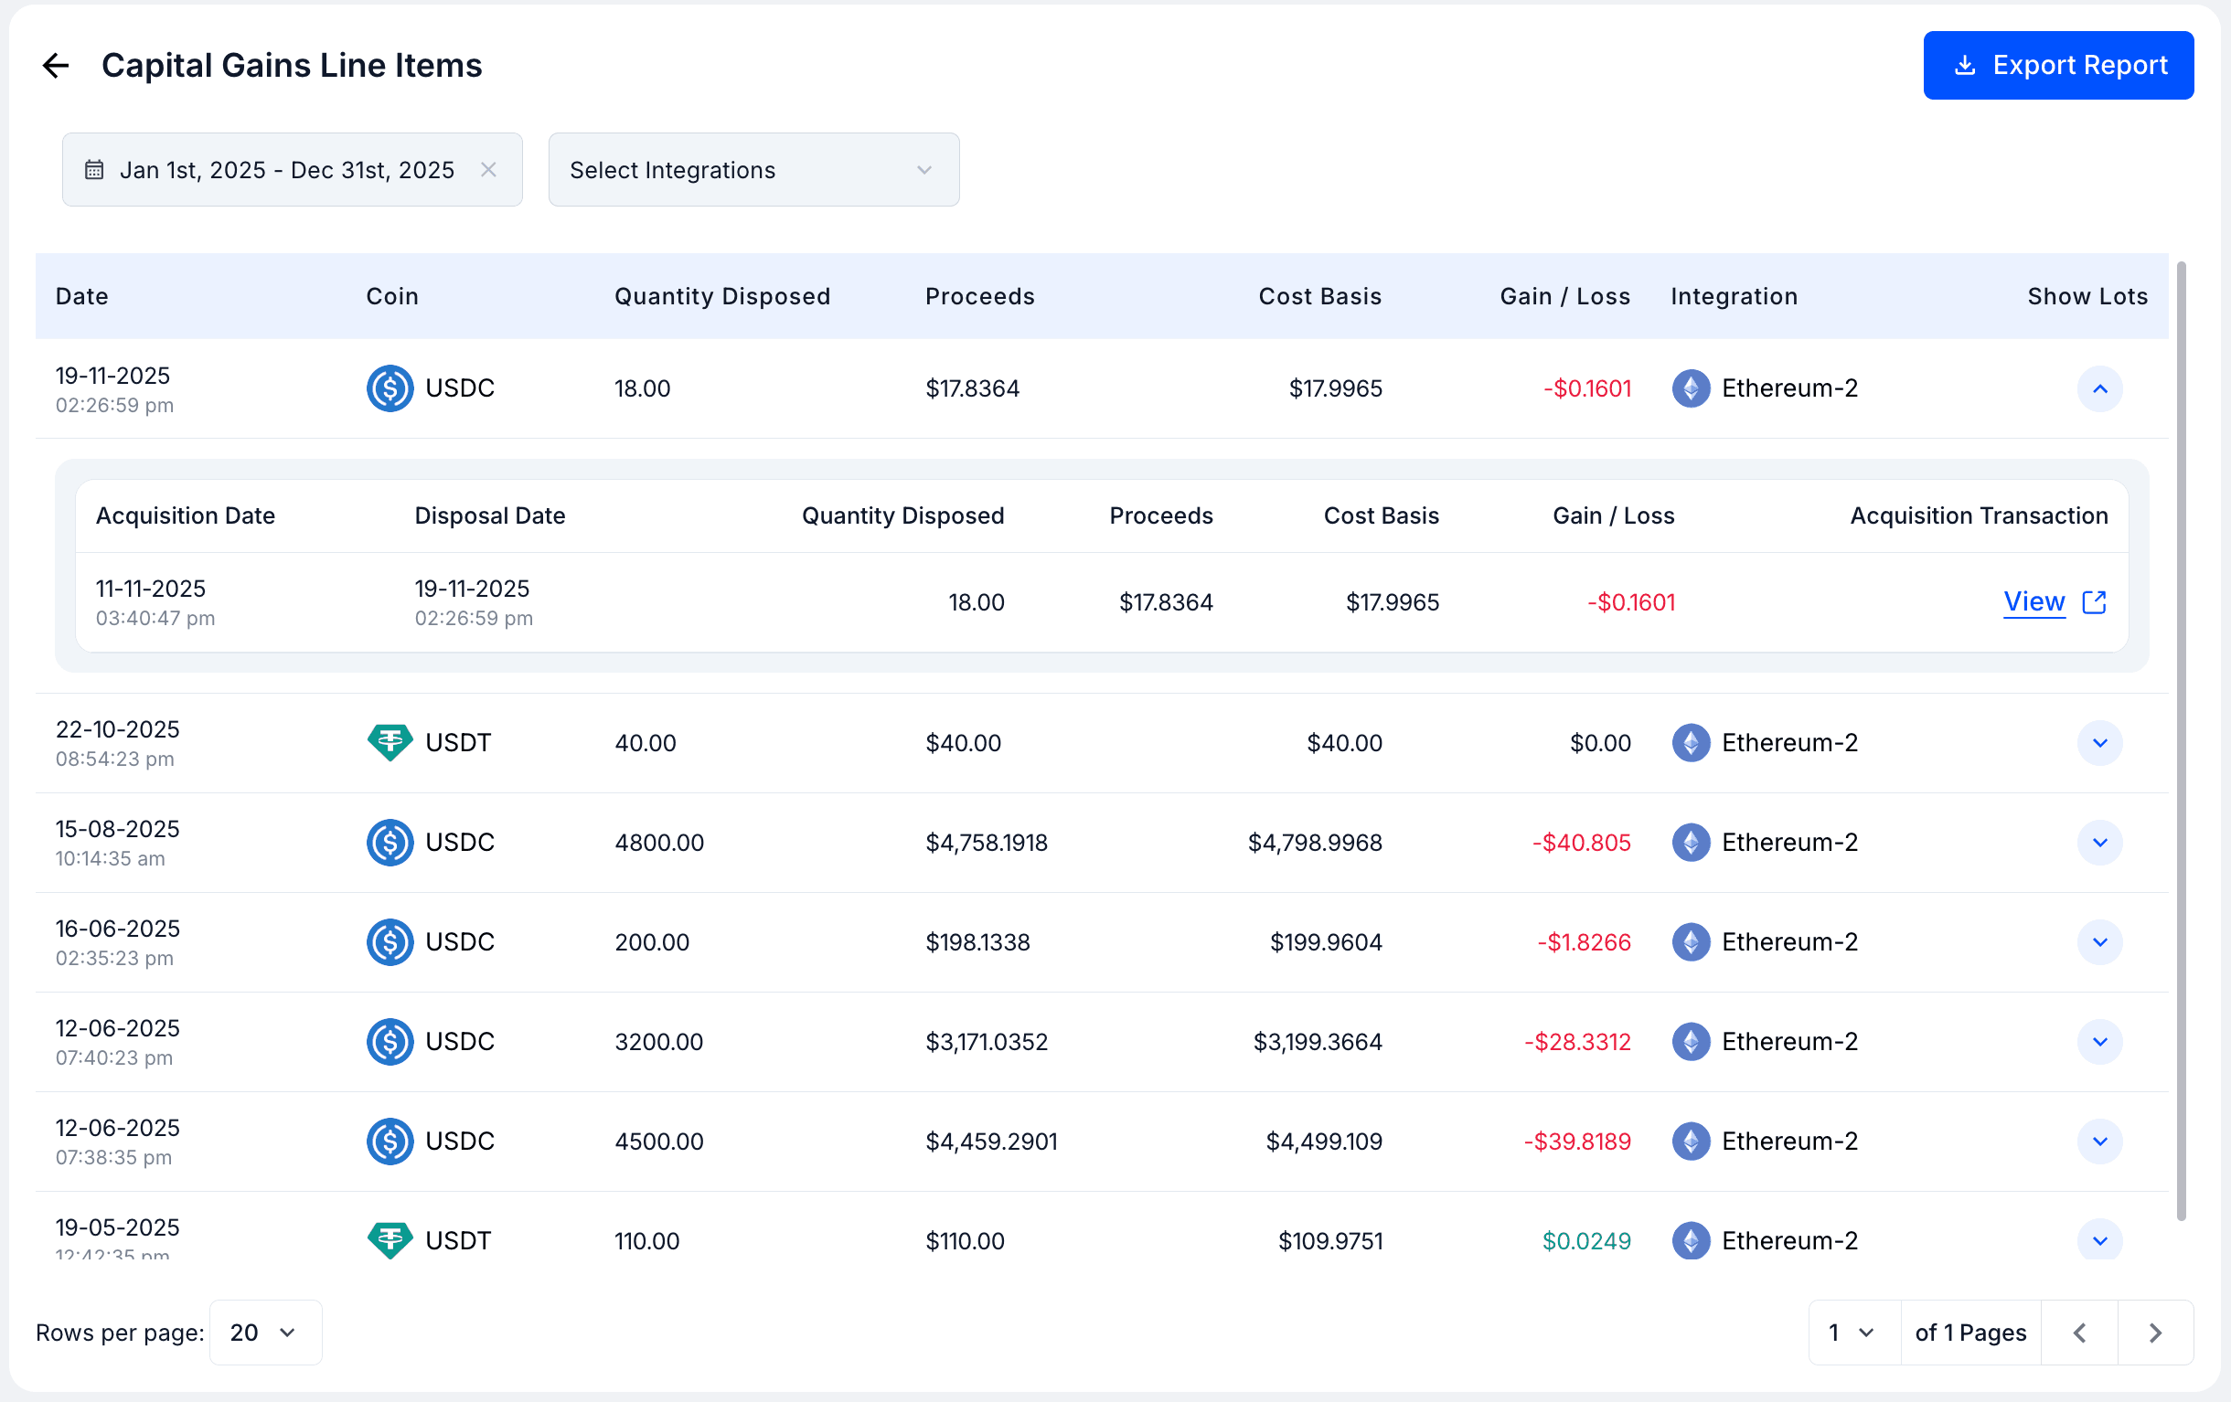Click the calendar icon in the date filter
Viewport: 2231px width, 1402px height.
94,169
